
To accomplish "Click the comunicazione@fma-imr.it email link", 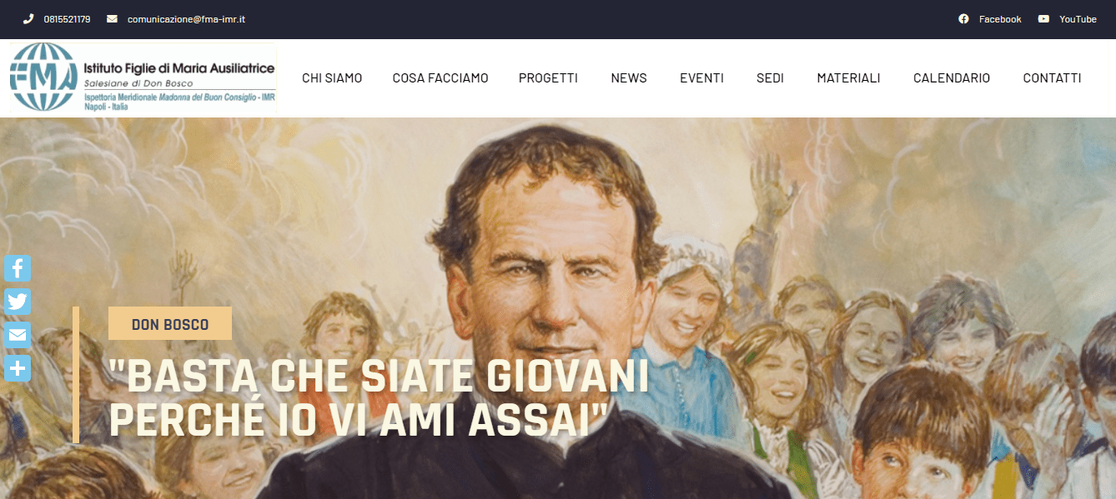I will click(186, 19).
